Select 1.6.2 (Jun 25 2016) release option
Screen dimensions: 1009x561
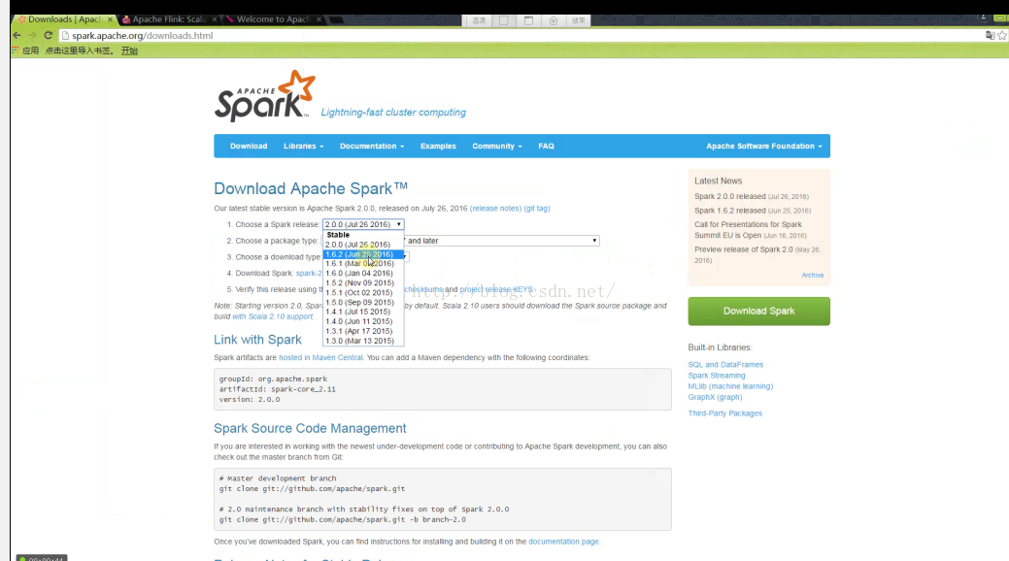363,254
